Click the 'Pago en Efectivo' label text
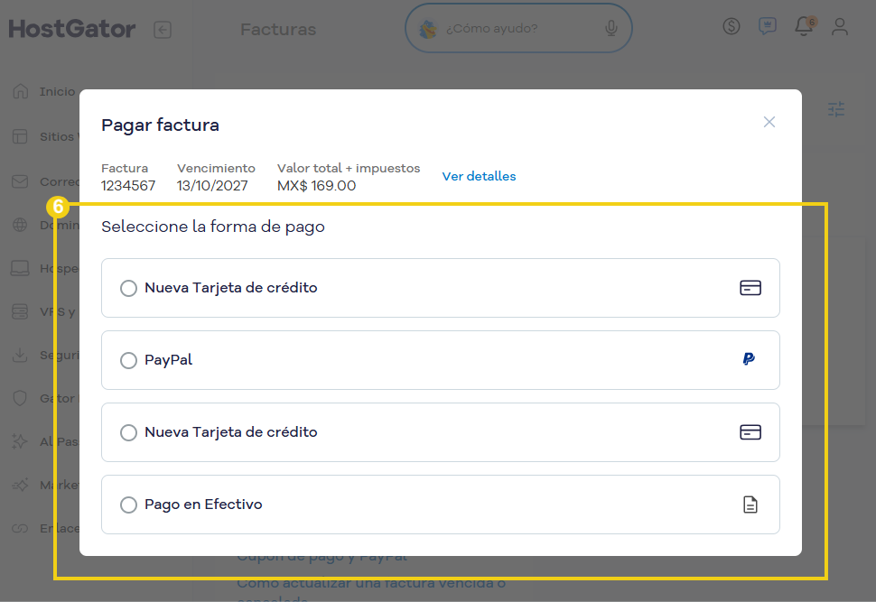The width and height of the screenshot is (876, 602). point(203,505)
